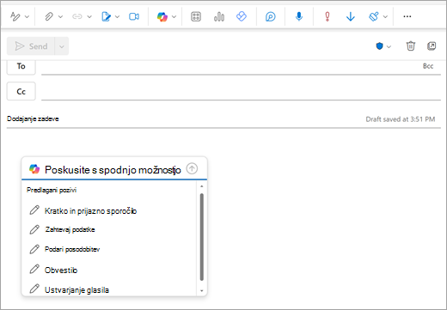Screen dimensions: 447x310
Task: Expand the text styles dropdown arrow
Action: click(27, 17)
